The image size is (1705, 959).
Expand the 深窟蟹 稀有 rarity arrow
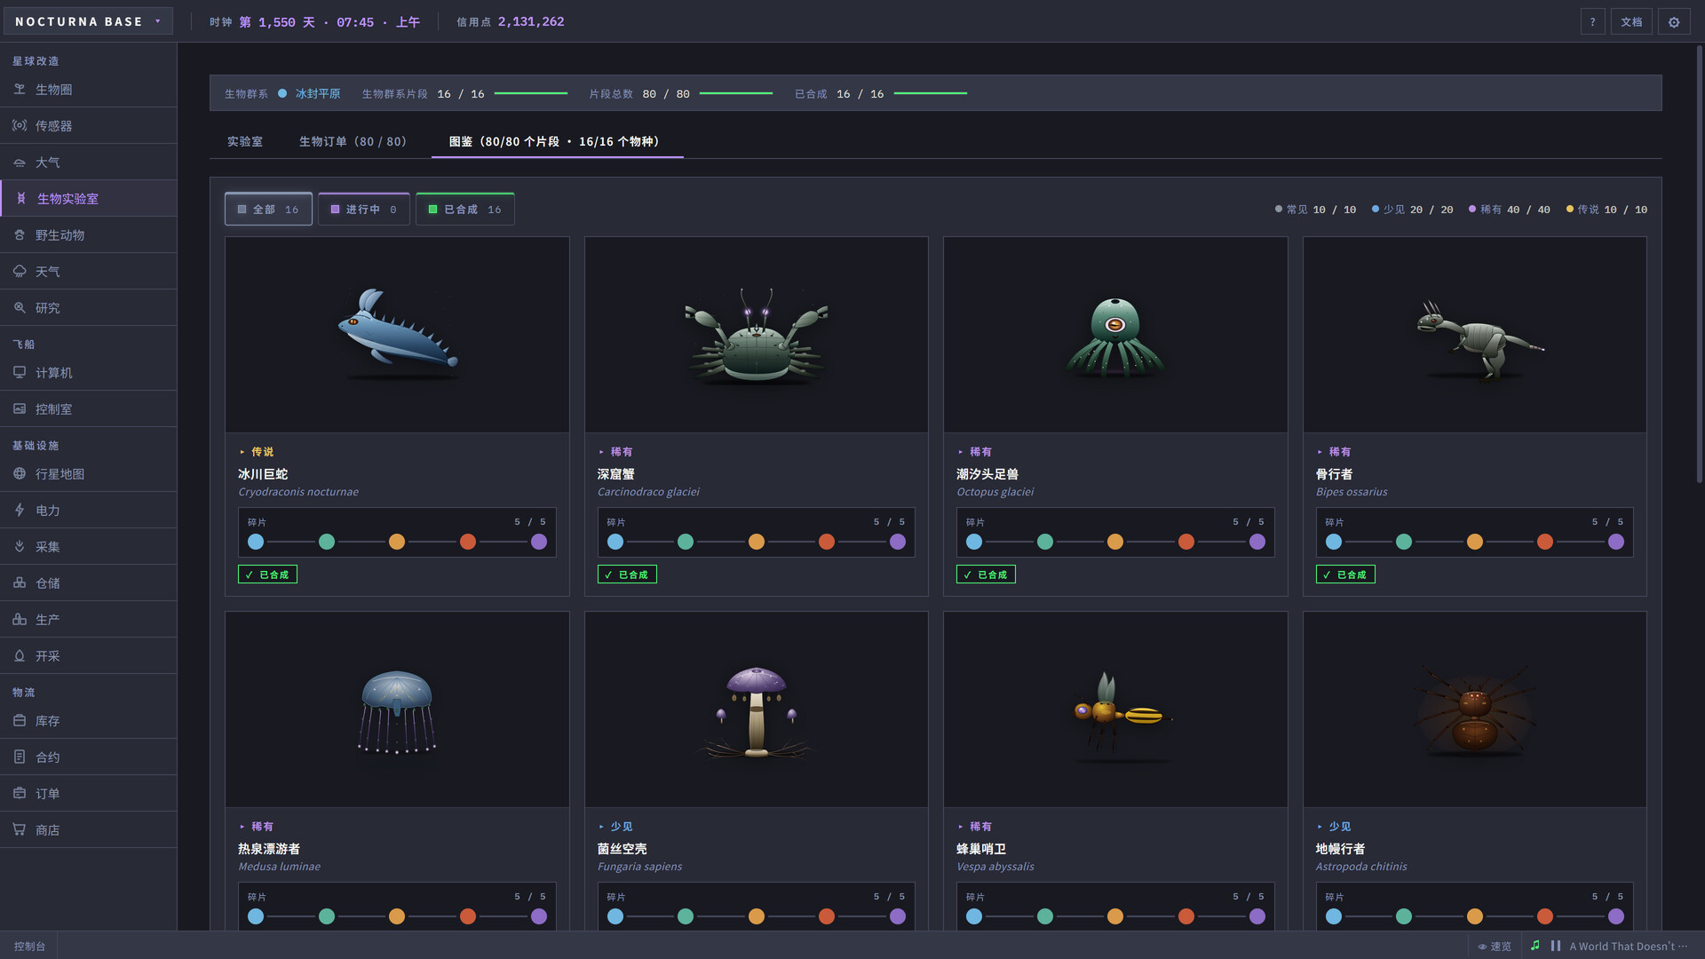[601, 452]
